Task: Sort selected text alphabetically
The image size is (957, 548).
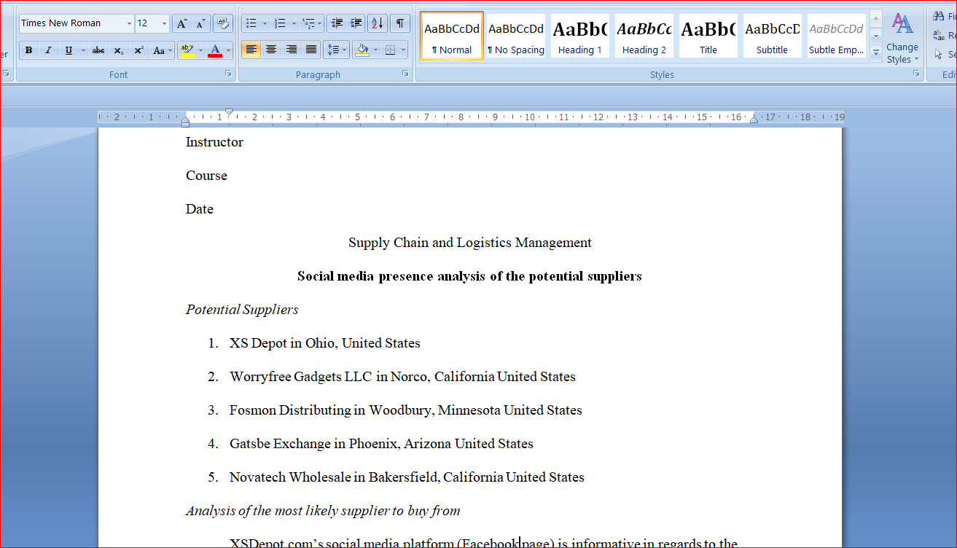Action: tap(378, 23)
